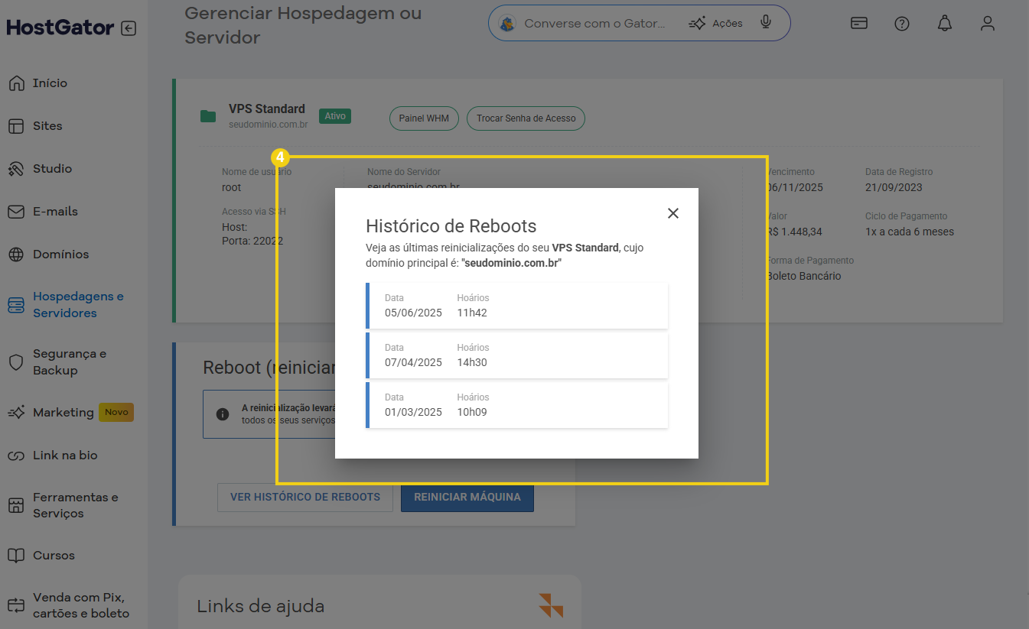
Task: Open notifications bell icon
Action: coord(945,24)
